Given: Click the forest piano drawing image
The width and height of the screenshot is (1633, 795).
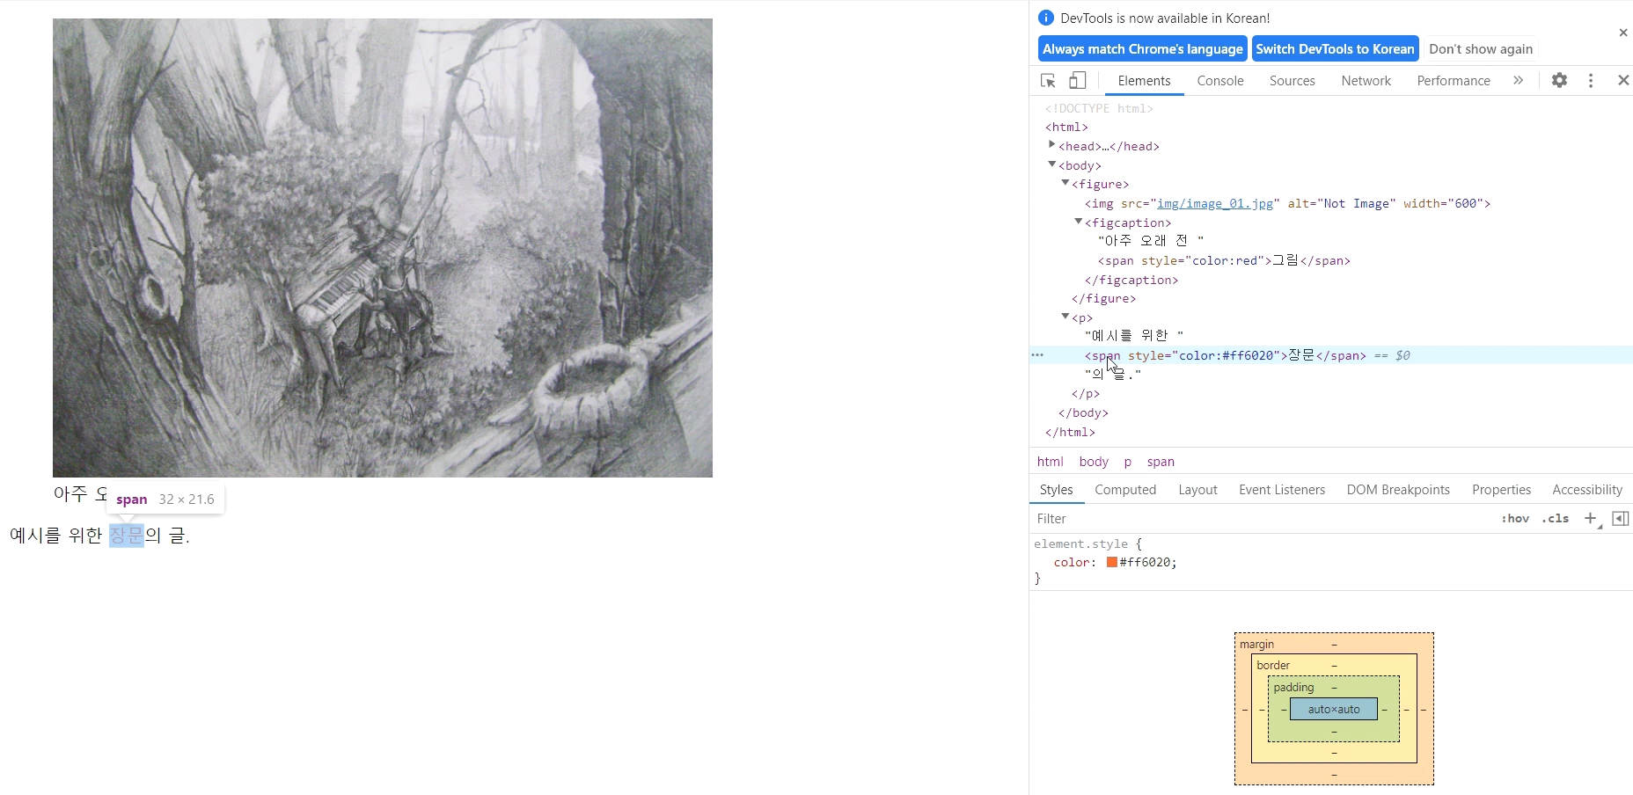Looking at the screenshot, I should point(383,248).
